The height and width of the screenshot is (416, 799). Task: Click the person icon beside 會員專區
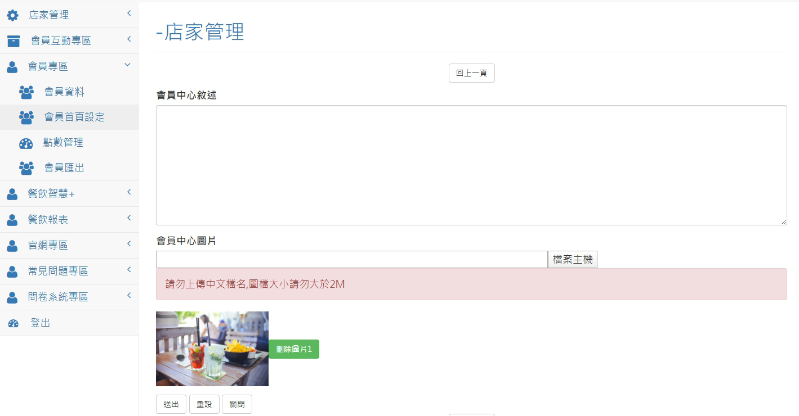(x=12, y=67)
